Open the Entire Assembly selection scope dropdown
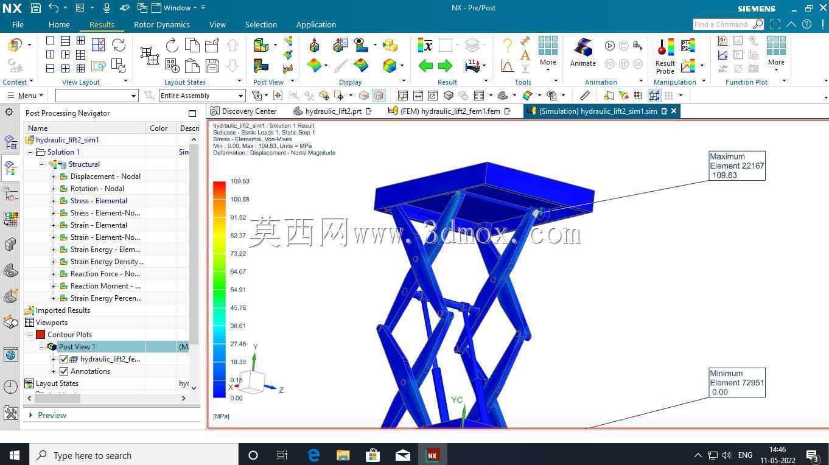Viewport: 829px width, 465px height. (x=202, y=96)
